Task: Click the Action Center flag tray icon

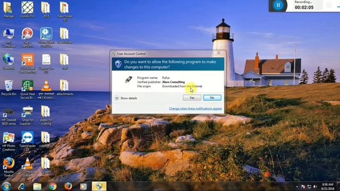Action: pyautogui.click(x=303, y=186)
